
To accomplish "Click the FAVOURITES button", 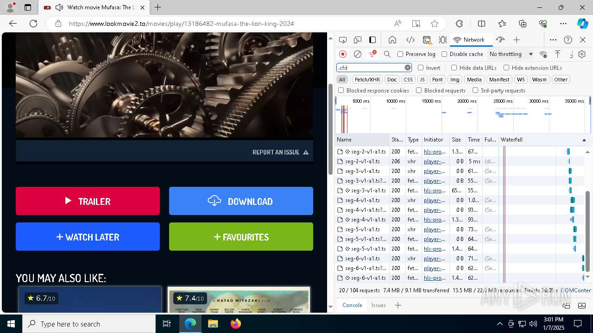I will [241, 237].
